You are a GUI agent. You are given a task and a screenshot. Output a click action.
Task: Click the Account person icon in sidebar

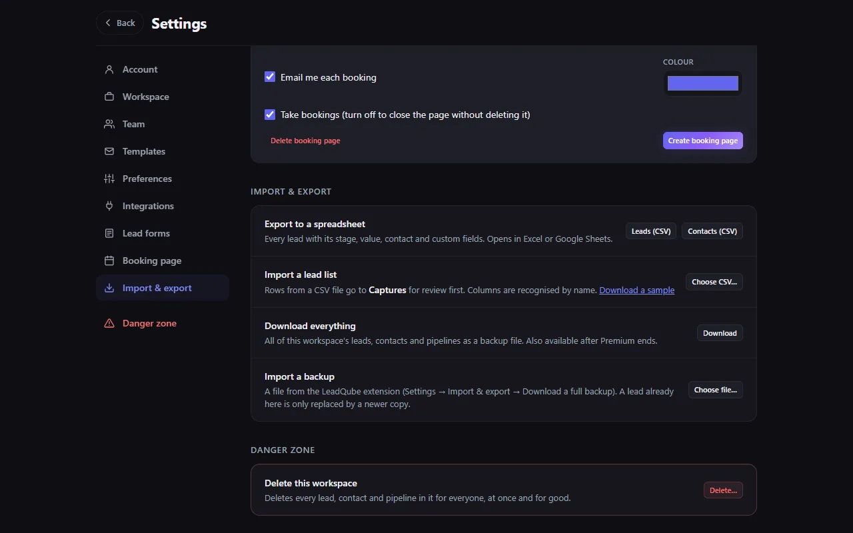[109, 69]
